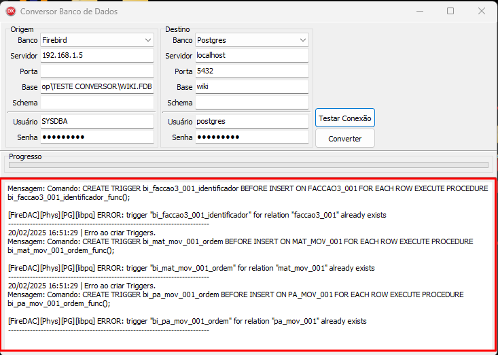Click the Destino Servidor localhost field
498x355 pixels.
[x=252, y=55]
